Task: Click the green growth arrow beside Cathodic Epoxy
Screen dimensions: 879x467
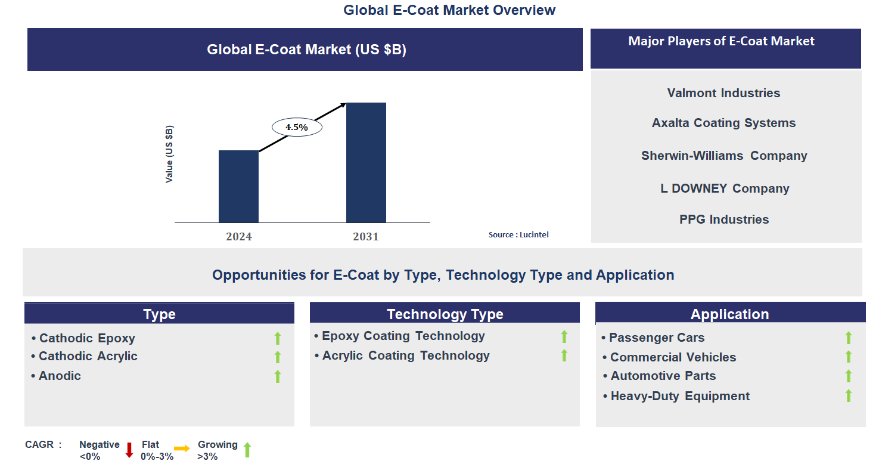Action: click(278, 338)
